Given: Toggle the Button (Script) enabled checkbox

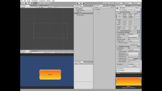Looking at the screenshot, I should (x=119, y=47).
